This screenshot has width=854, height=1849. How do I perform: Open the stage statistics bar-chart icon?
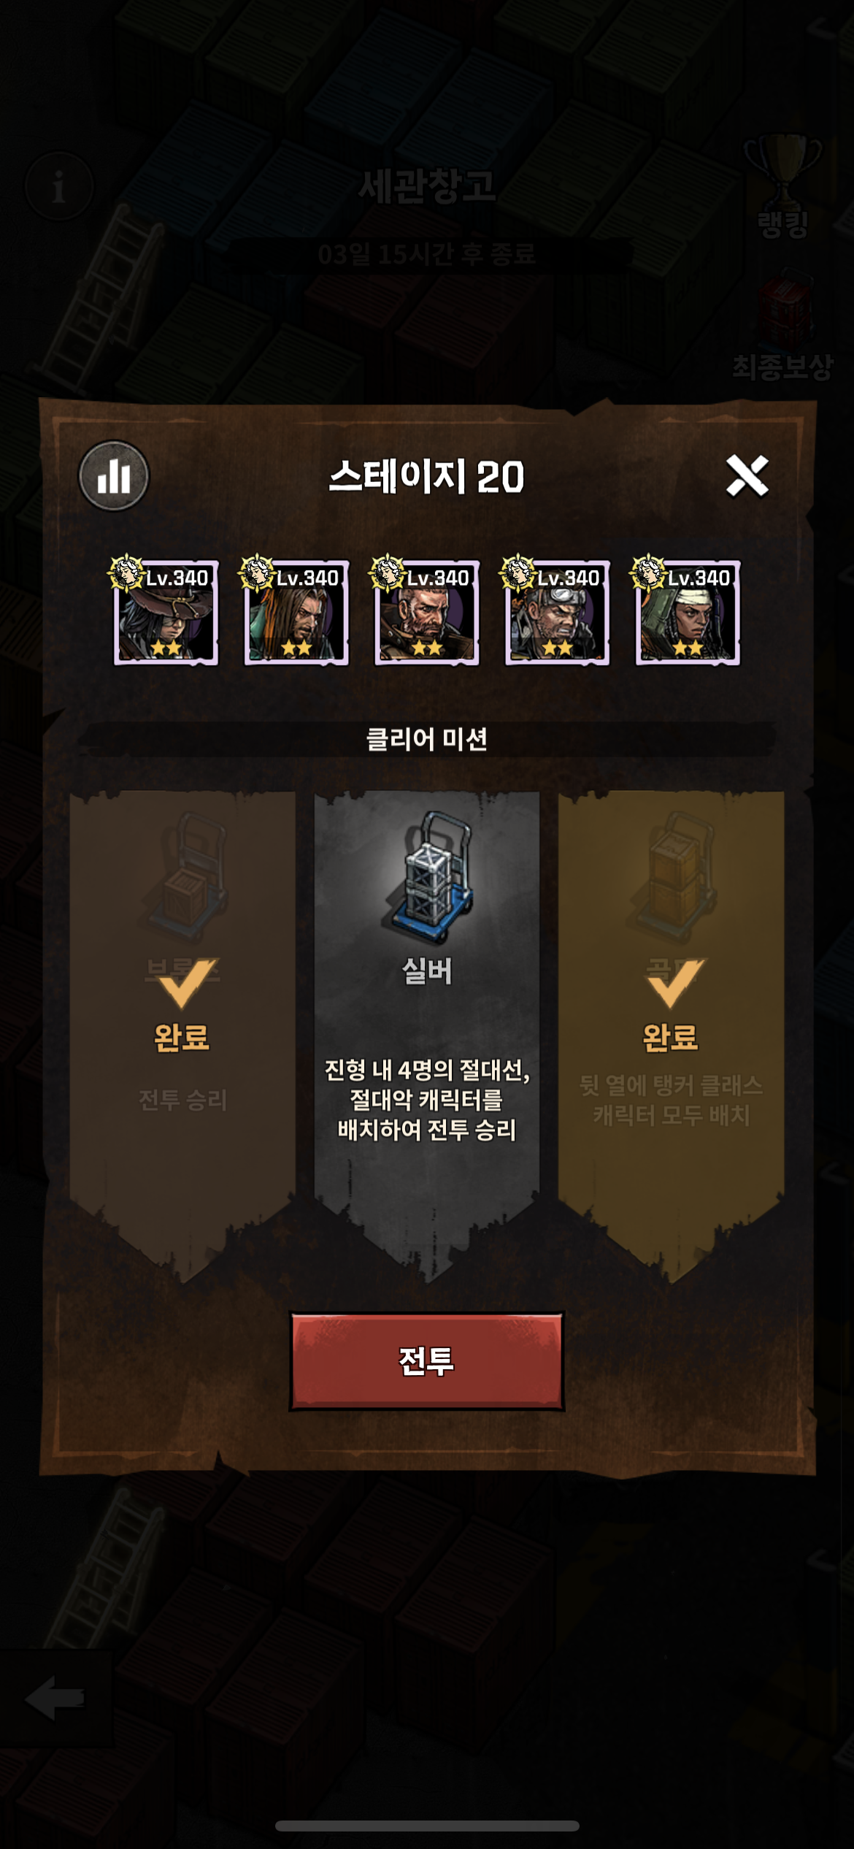[x=114, y=475]
